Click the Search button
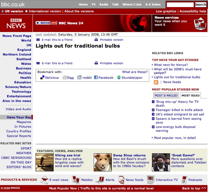 [201, 4]
